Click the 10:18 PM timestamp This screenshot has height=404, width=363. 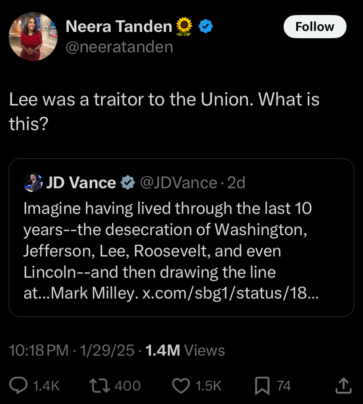coord(38,350)
